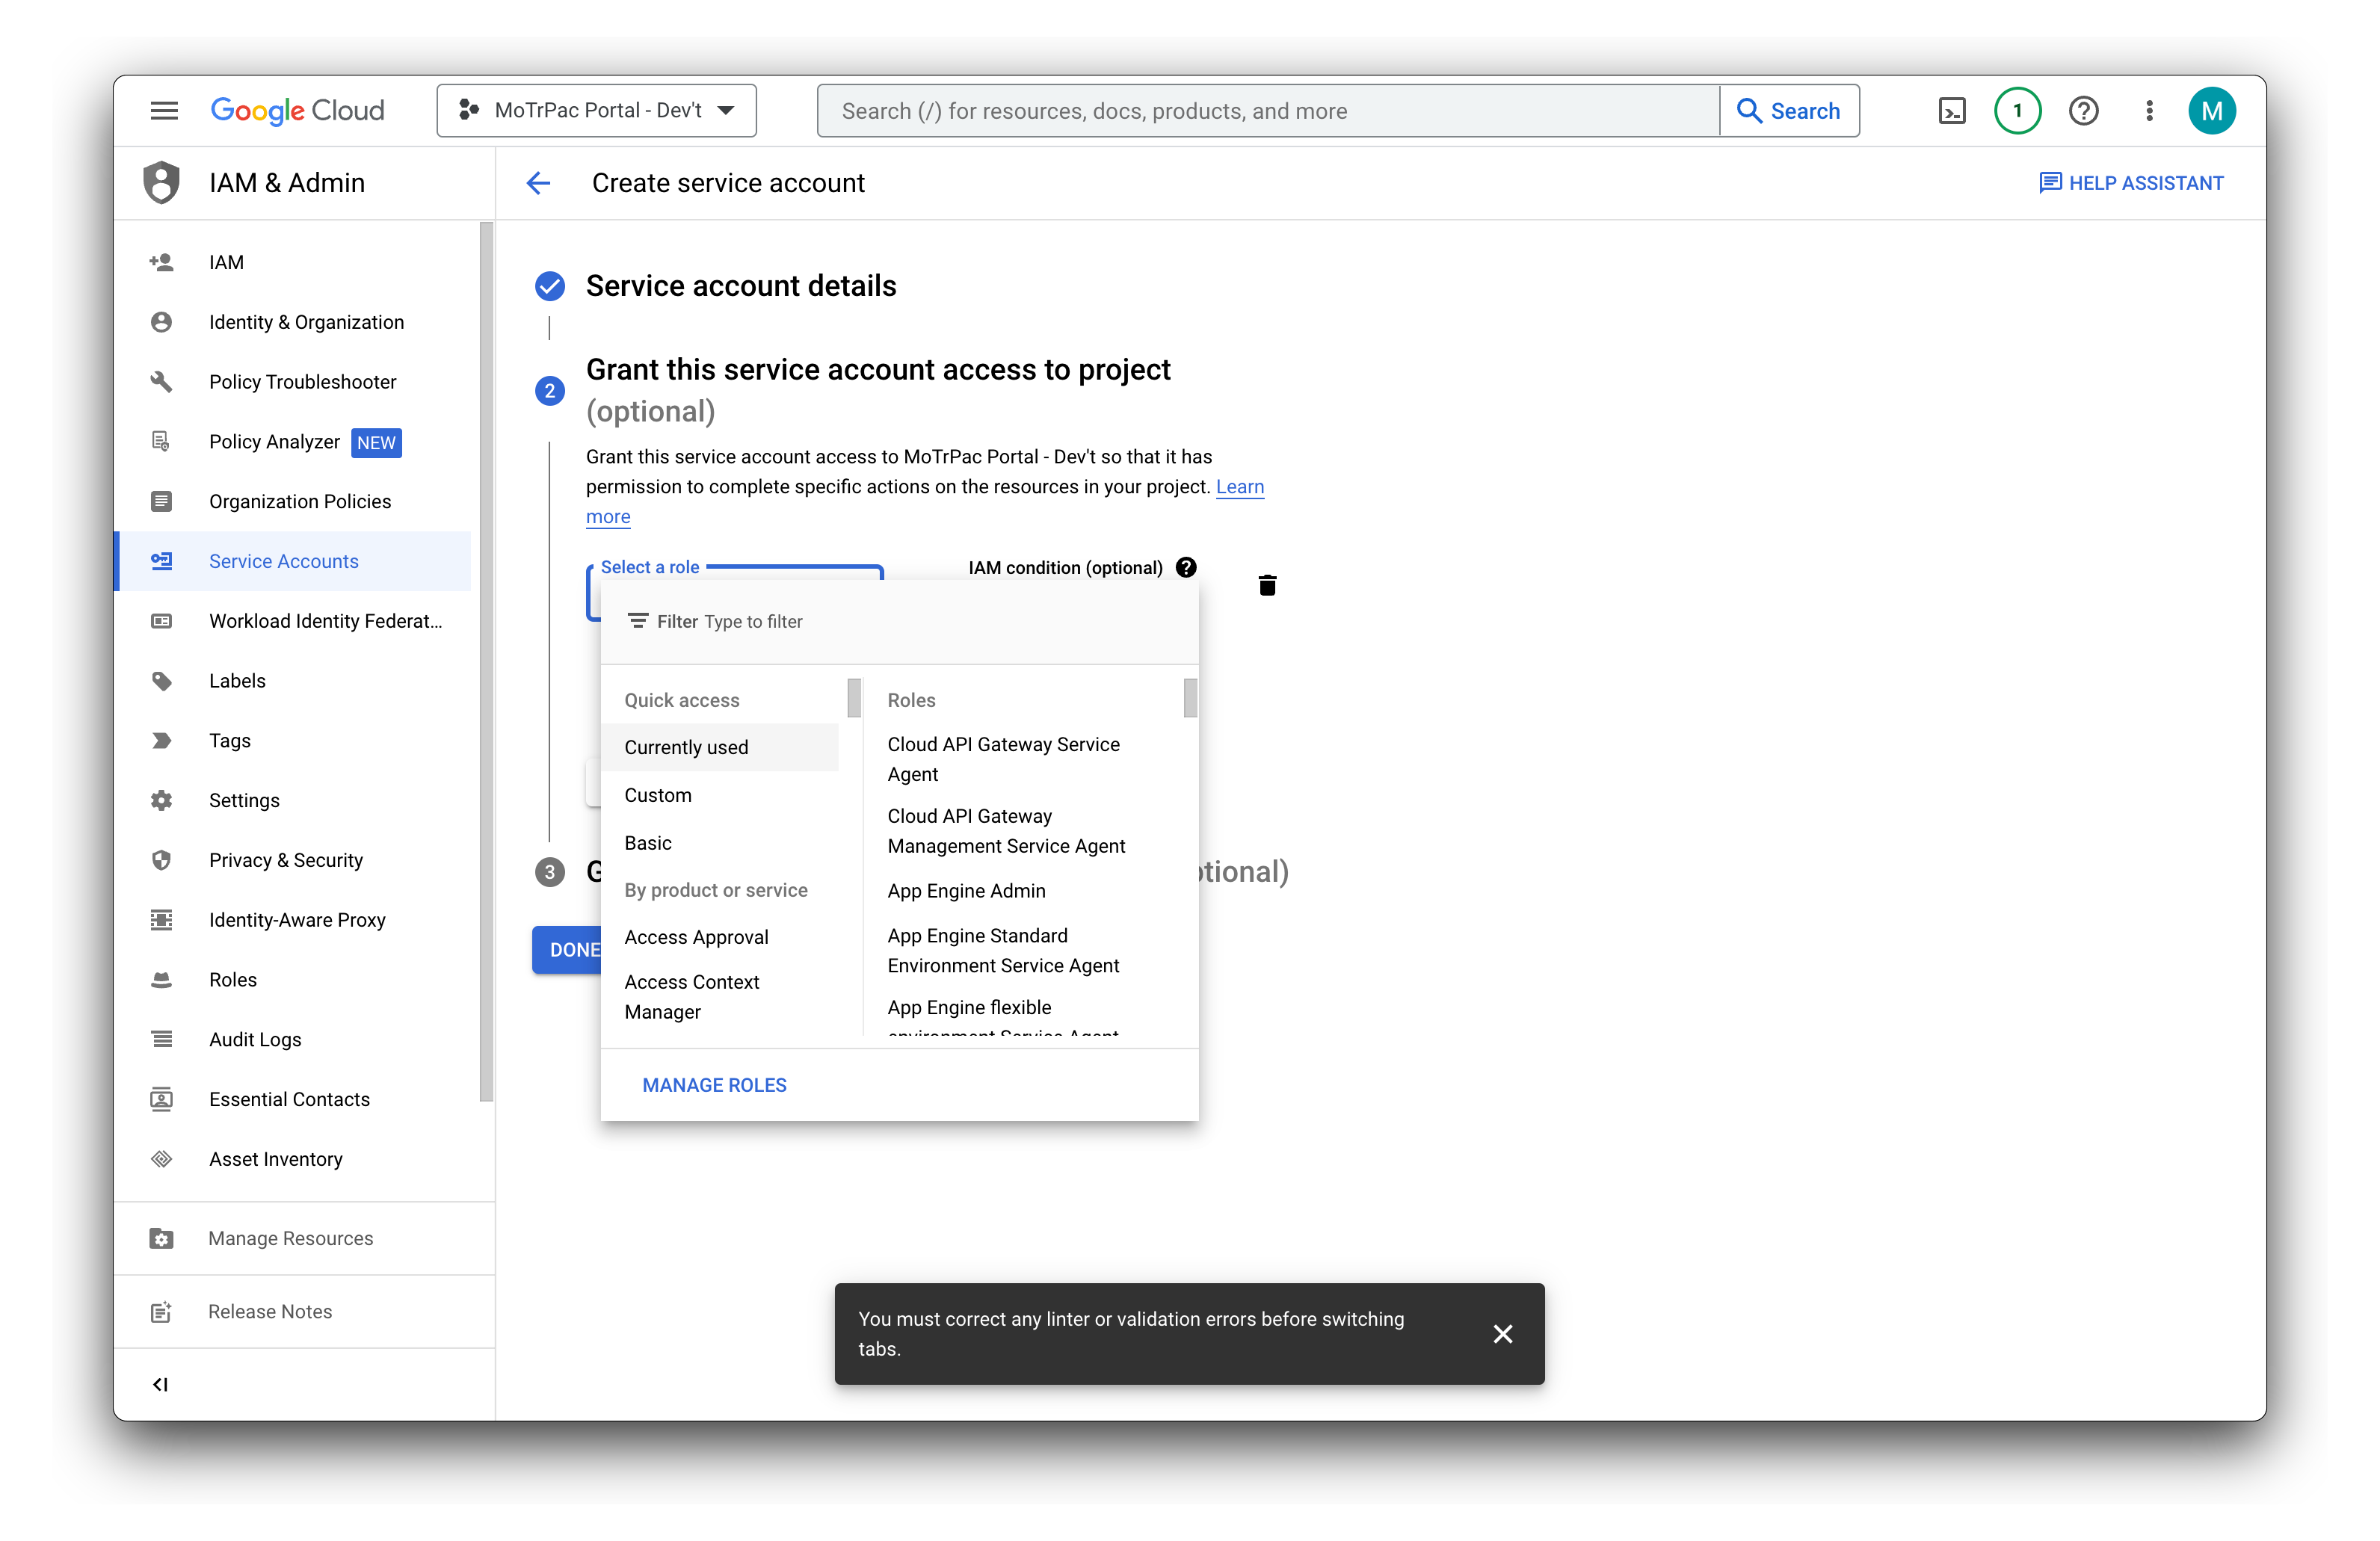
Task: Click the notifications bell icon in top bar
Action: (2019, 111)
